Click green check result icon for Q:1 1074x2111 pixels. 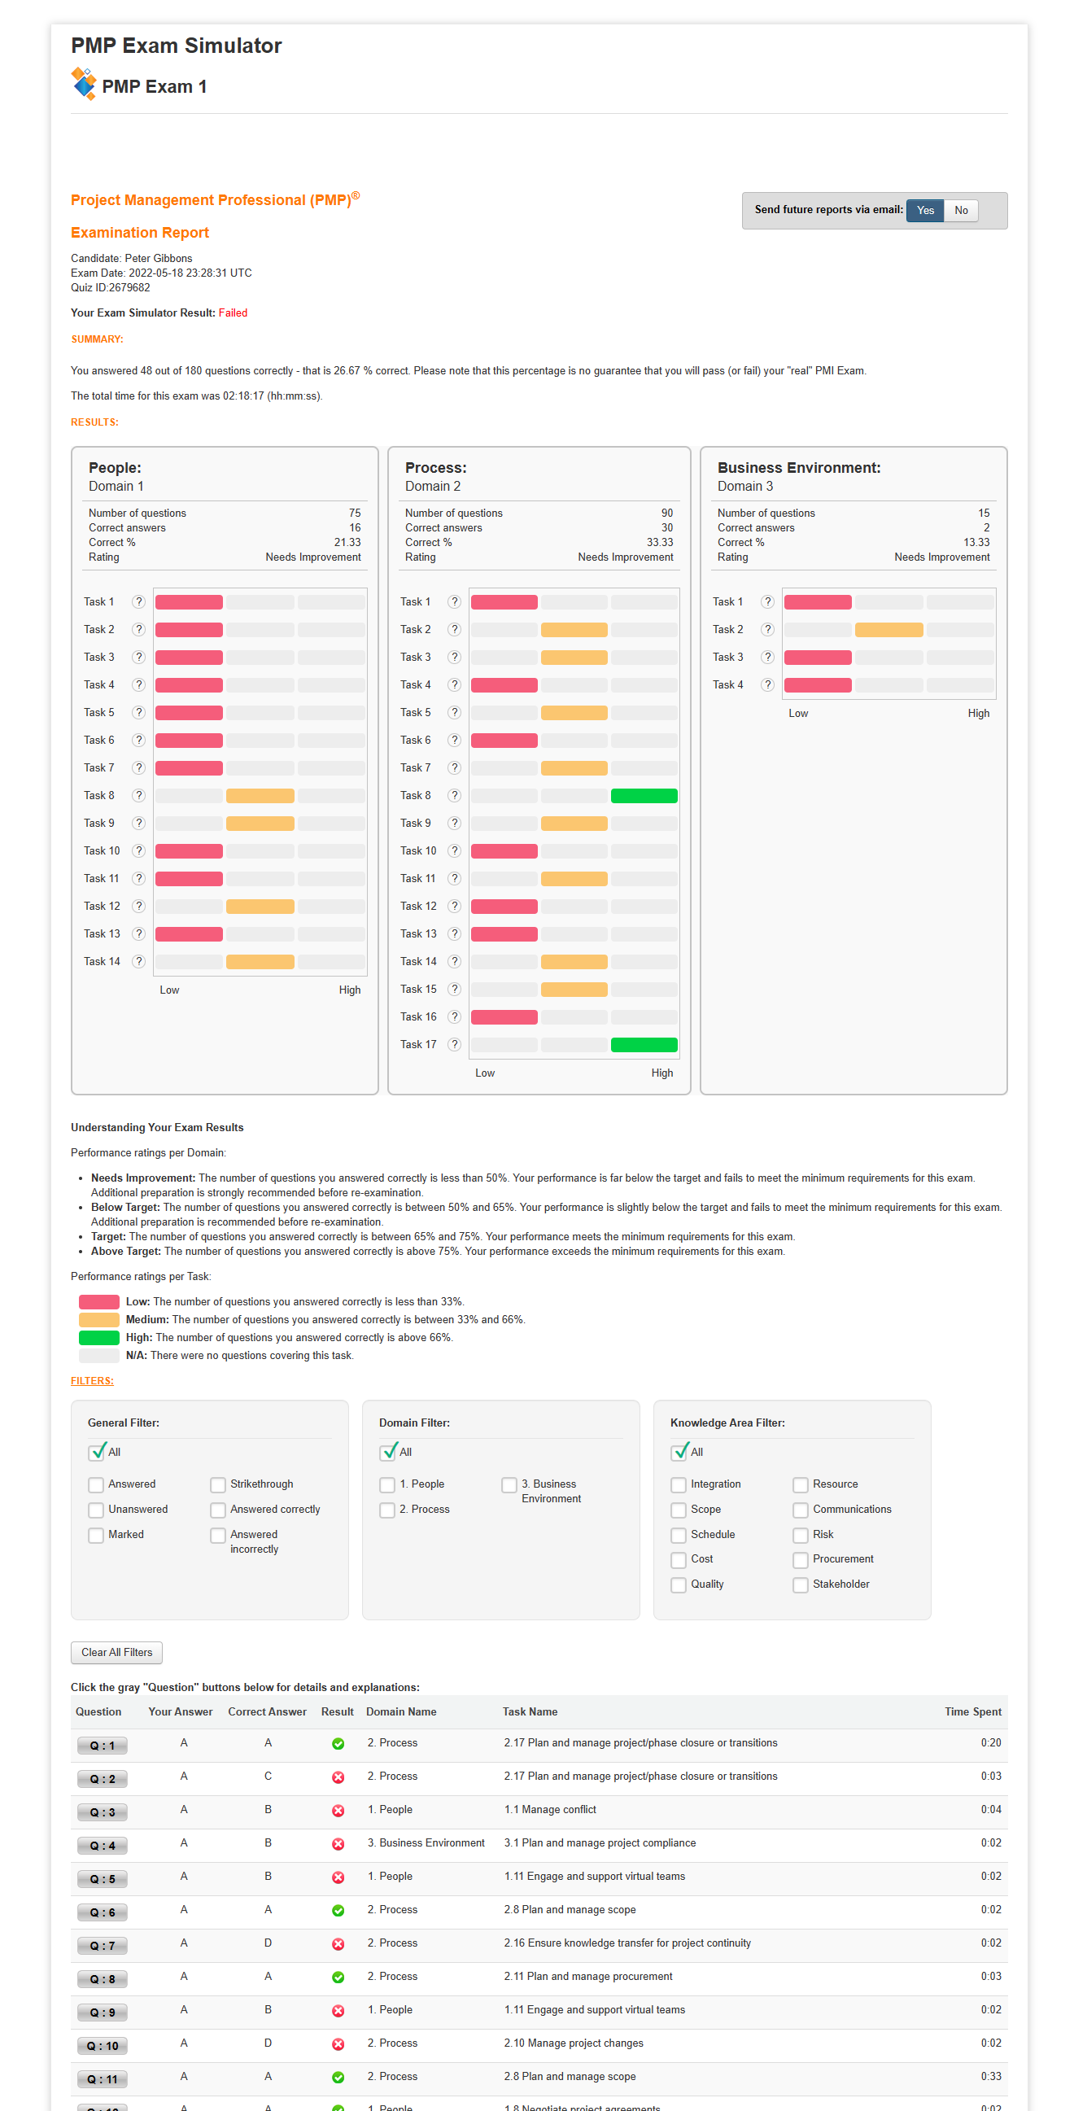[338, 1744]
